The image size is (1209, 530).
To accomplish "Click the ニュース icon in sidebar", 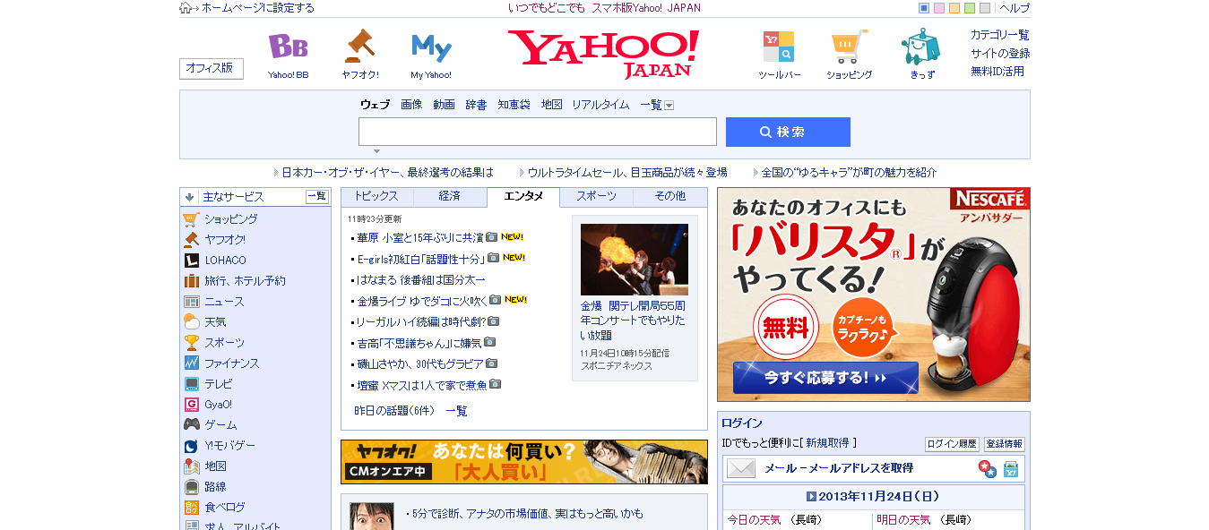I will coord(191,302).
